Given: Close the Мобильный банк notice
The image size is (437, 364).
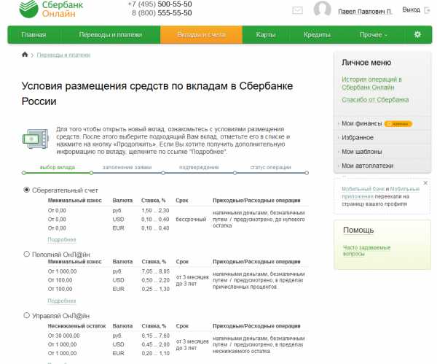Looking at the screenshot, I should (425, 183).
